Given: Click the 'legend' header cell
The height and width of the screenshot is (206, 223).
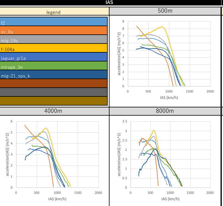Looking at the screenshot, I should [54, 12].
